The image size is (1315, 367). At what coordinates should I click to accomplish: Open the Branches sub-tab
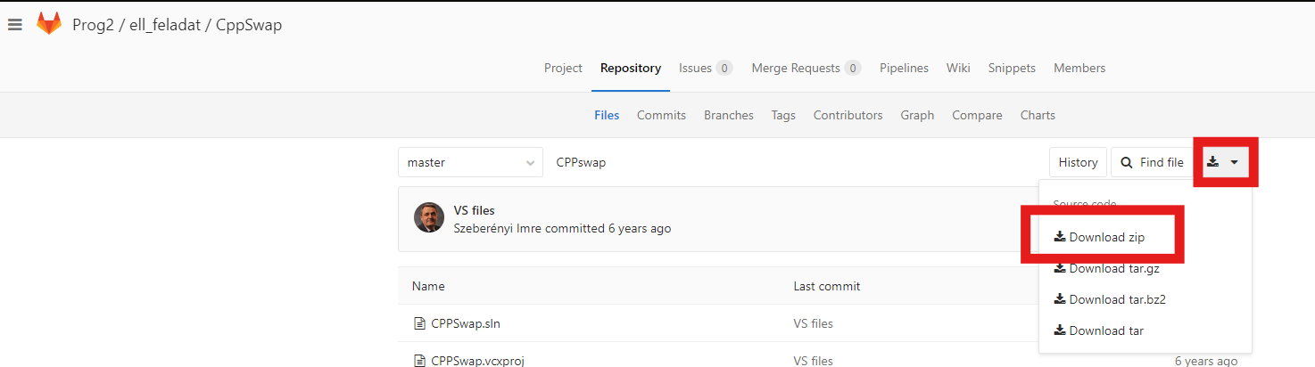(x=728, y=115)
